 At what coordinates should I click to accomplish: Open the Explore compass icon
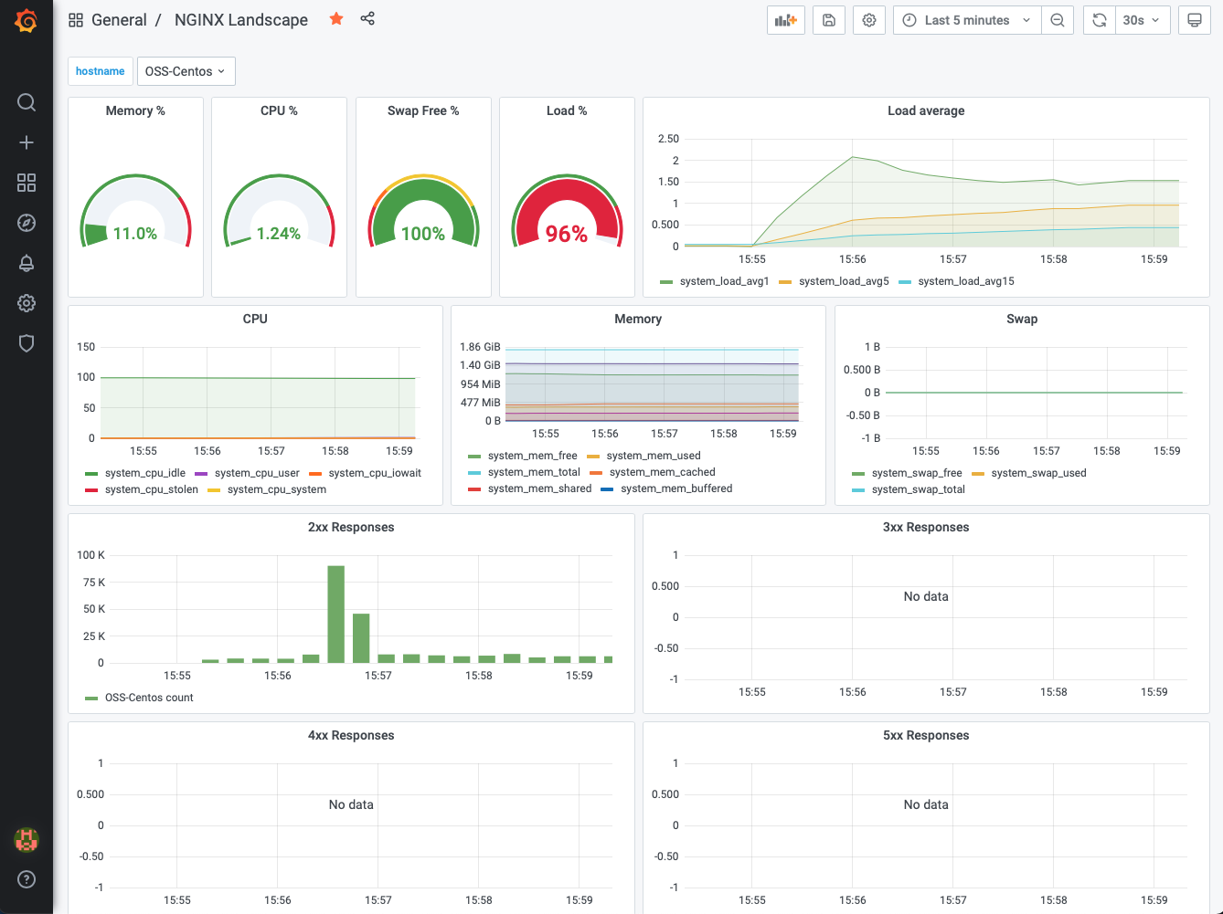pyautogui.click(x=27, y=223)
